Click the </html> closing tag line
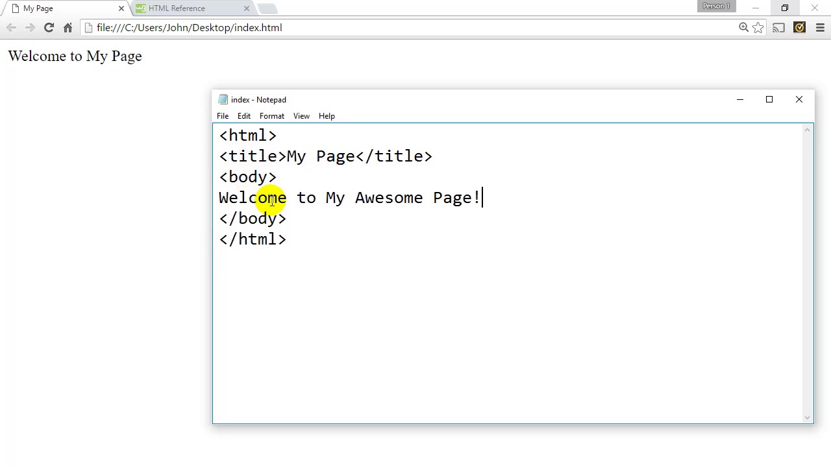This screenshot has width=831, height=467. click(253, 239)
